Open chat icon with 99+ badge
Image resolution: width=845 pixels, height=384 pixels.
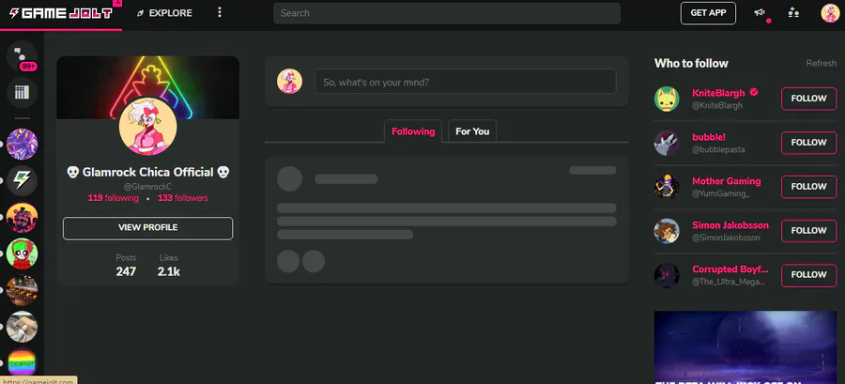click(x=23, y=56)
